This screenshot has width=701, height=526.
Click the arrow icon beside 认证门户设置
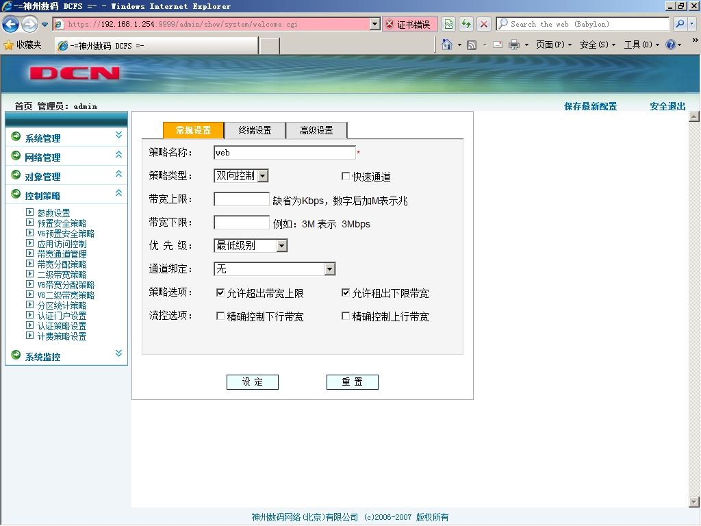pos(30,315)
